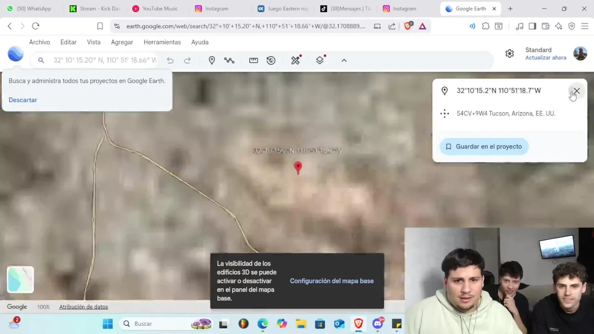594x334 pixels.
Task: Click the taskbar Buscar search box
Action: pyautogui.click(x=166, y=324)
